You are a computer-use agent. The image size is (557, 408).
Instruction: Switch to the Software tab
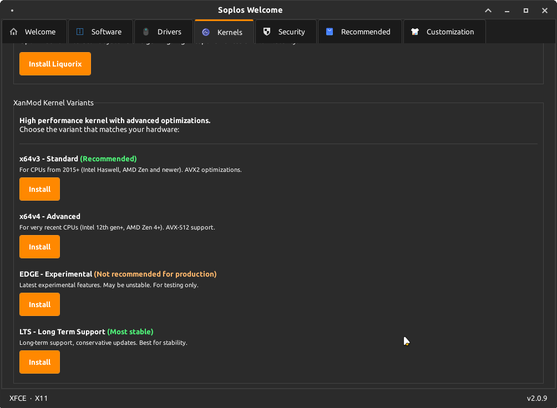[x=100, y=32]
